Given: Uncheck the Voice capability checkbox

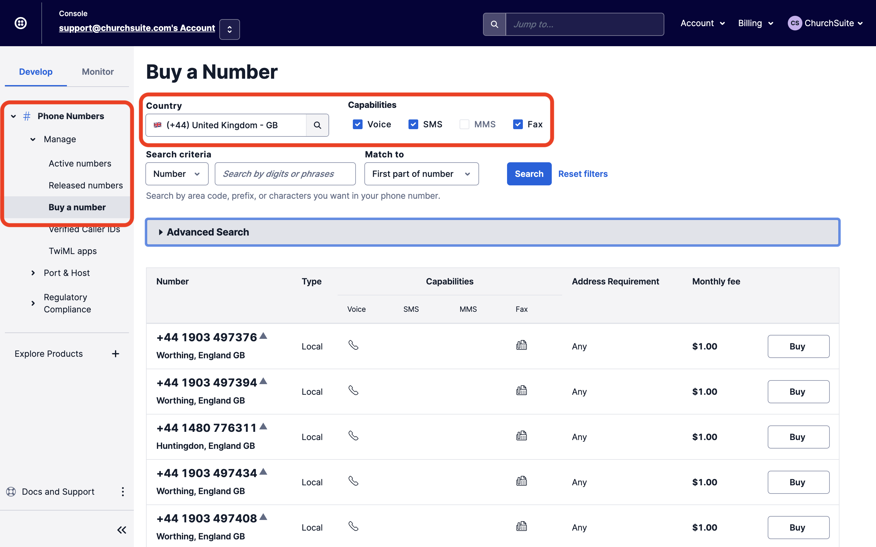Looking at the screenshot, I should point(358,125).
